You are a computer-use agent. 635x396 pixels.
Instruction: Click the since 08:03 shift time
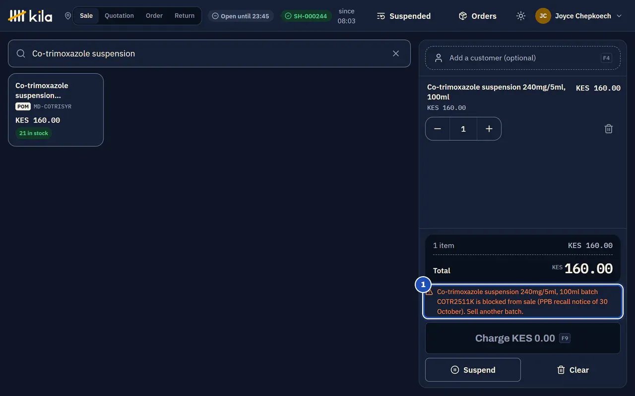pos(346,16)
